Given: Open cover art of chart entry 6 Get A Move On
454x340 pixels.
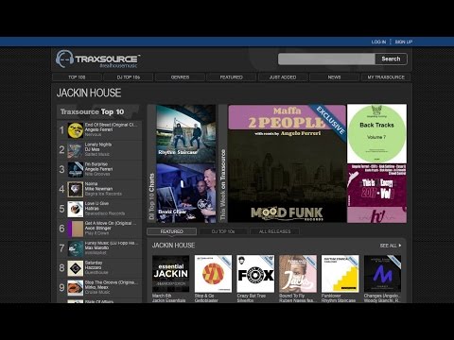Looking at the screenshot, I should 76,229.
